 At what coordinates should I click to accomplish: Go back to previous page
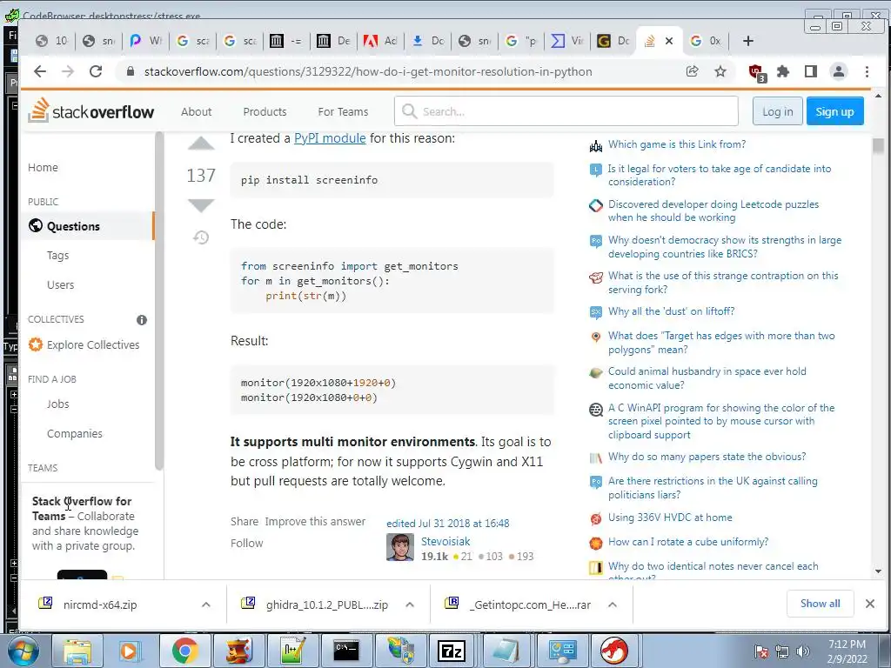point(40,71)
